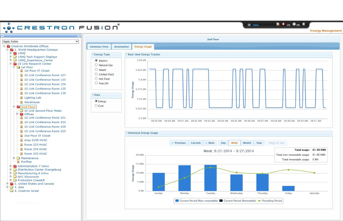The width and height of the screenshot is (343, 221).
Task: Expand the 15HQ tree node
Action: 11,53
